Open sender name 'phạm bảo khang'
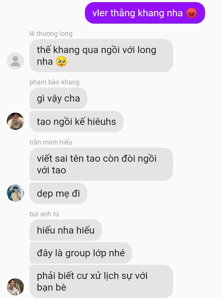This screenshot has width=221, height=298. tap(54, 82)
